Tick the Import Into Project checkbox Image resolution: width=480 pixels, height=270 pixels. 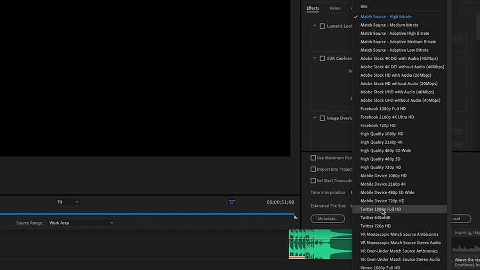[x=313, y=169]
